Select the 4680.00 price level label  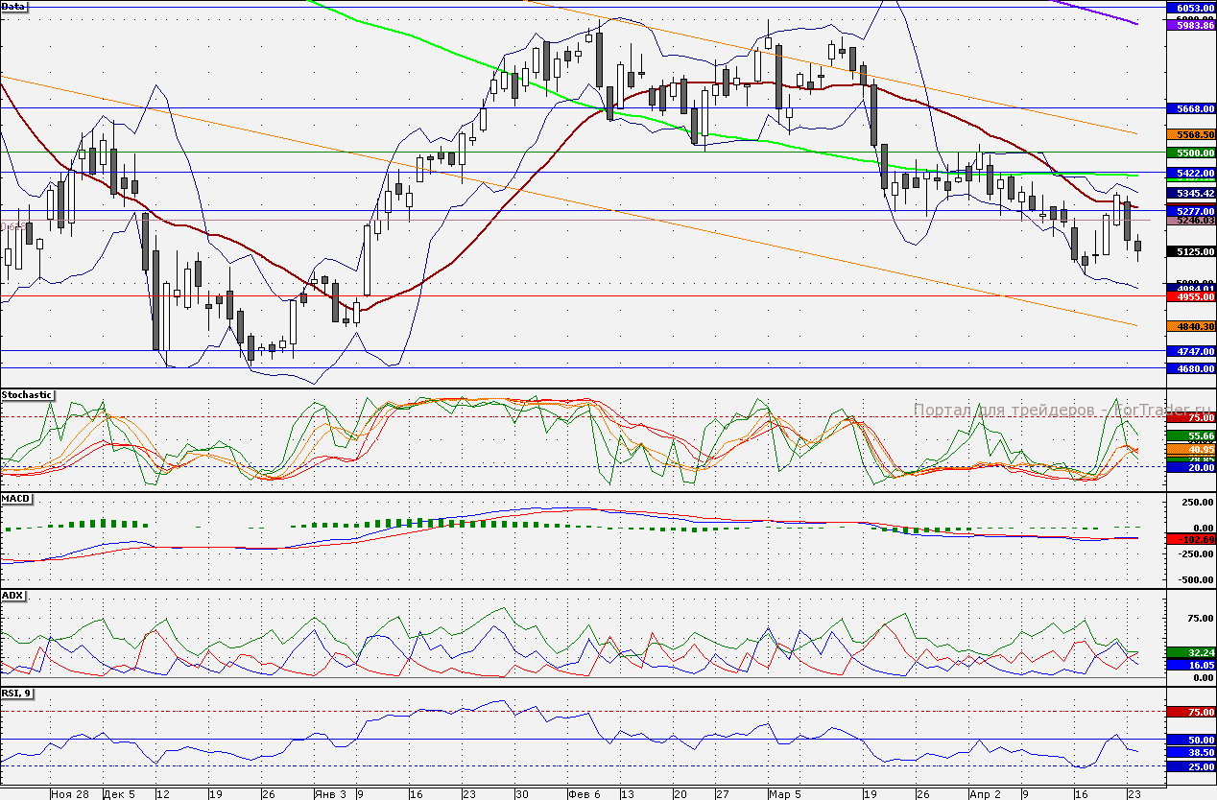(1191, 368)
